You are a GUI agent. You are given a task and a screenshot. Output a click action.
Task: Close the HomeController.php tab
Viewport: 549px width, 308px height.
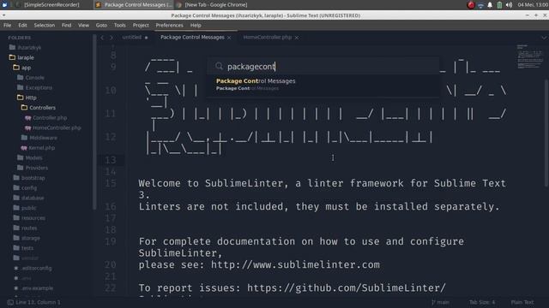pos(297,38)
